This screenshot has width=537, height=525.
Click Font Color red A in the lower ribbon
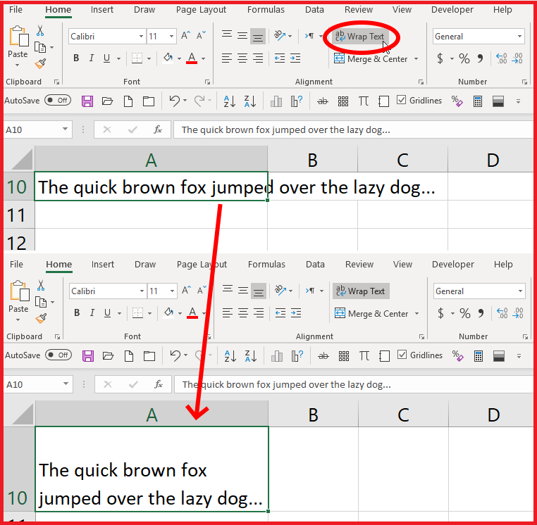coord(192,313)
